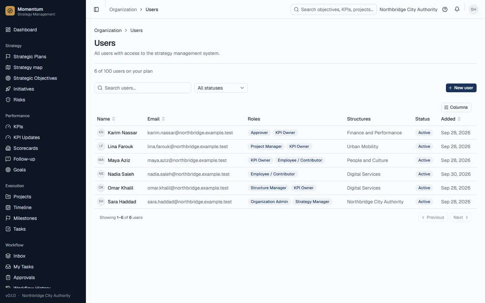
Task: Click the Structure Manager role badge
Action: [x=268, y=188]
